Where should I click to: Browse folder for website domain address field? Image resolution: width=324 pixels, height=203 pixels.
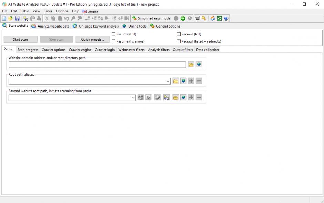[191, 65]
